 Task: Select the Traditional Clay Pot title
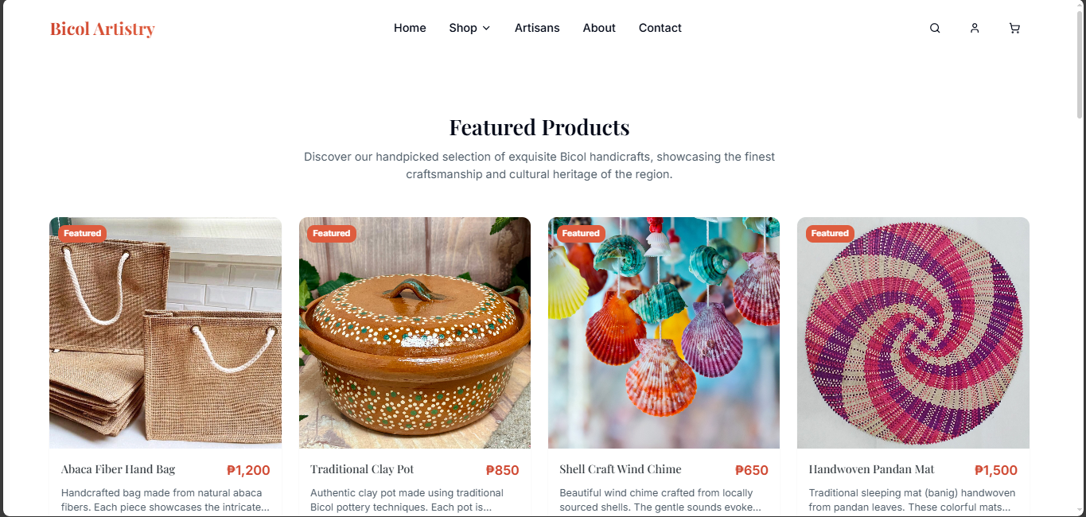[362, 469]
